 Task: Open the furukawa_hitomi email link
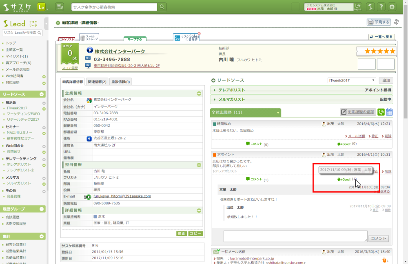[x=122, y=196]
